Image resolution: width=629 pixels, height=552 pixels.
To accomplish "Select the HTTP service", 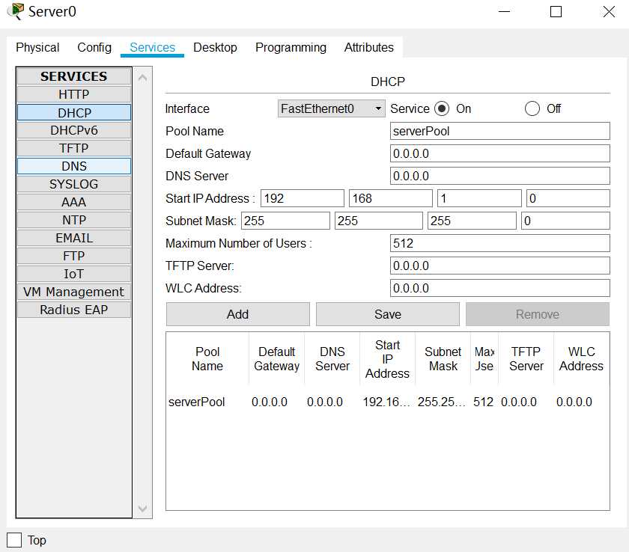I will (x=74, y=94).
